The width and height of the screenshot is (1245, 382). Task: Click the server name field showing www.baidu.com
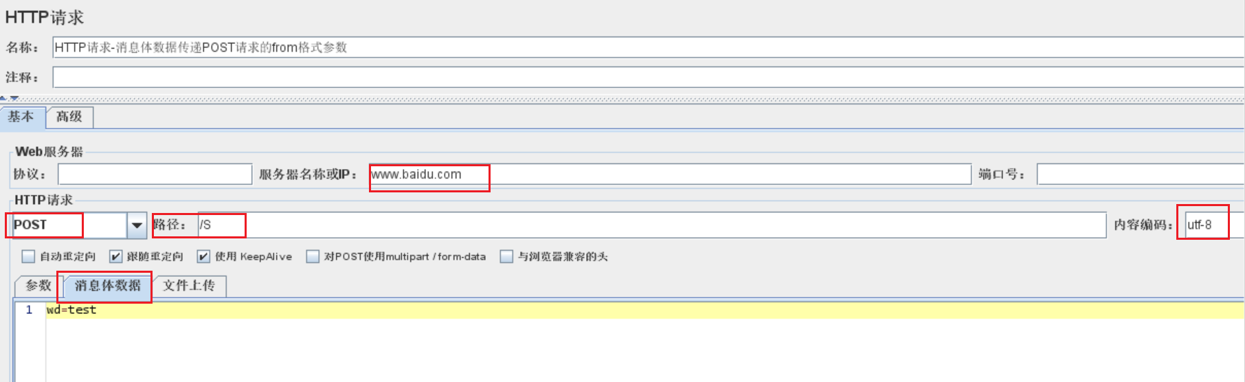coord(670,175)
